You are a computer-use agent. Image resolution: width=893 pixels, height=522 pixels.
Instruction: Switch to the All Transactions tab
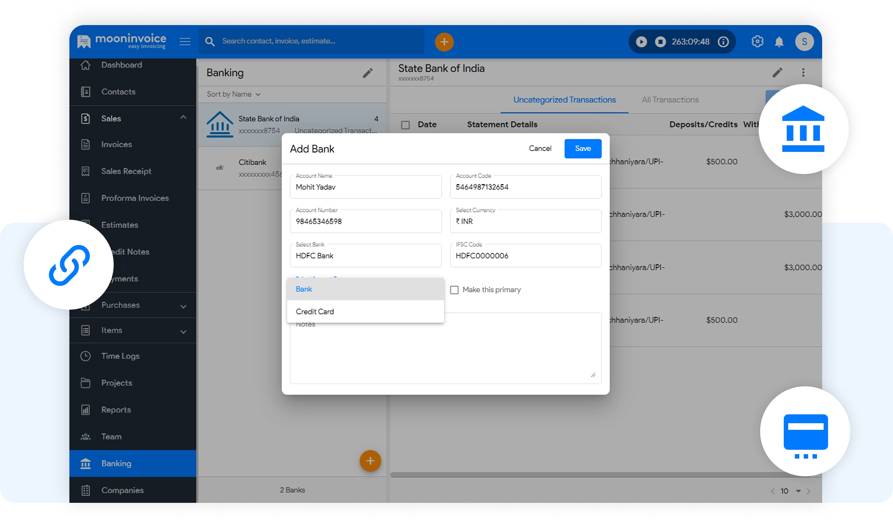point(670,100)
